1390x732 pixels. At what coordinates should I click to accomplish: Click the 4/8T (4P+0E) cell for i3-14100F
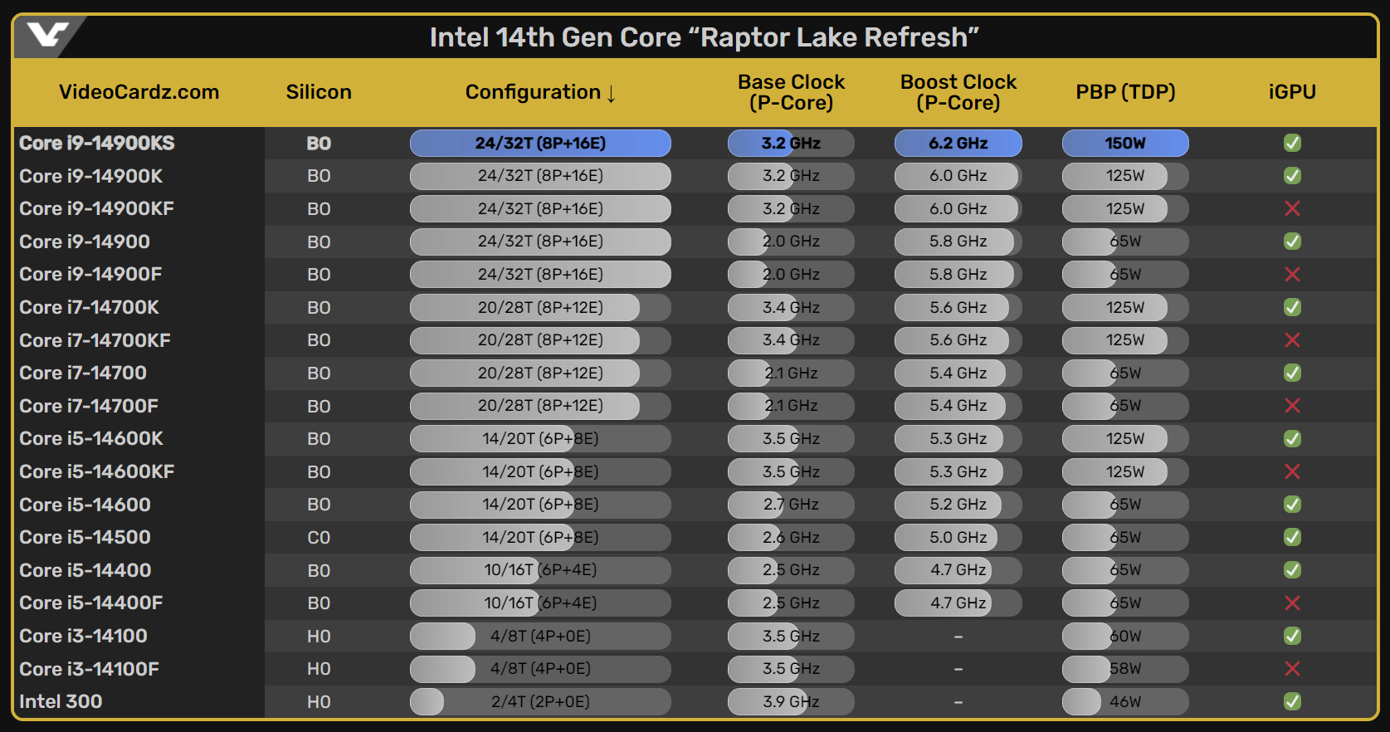coord(540,668)
